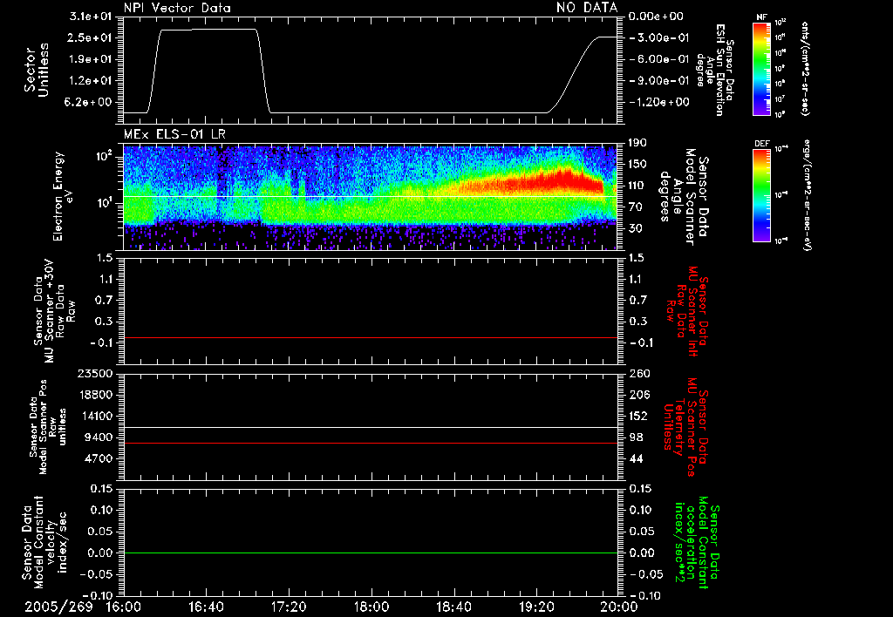Image resolution: width=893 pixels, height=617 pixels.
Task: Click the red line in MU Scanner +30V panel
Action: coord(370,337)
